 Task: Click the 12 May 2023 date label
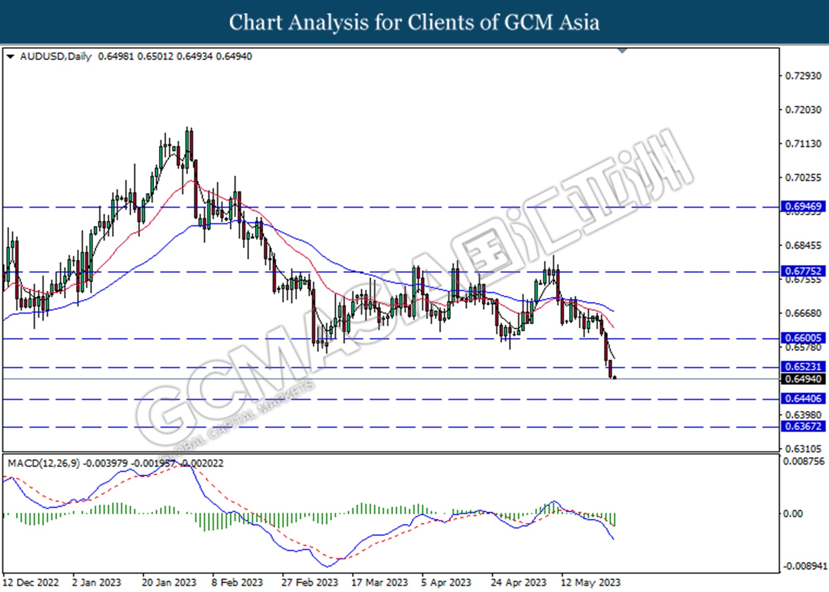tap(590, 582)
